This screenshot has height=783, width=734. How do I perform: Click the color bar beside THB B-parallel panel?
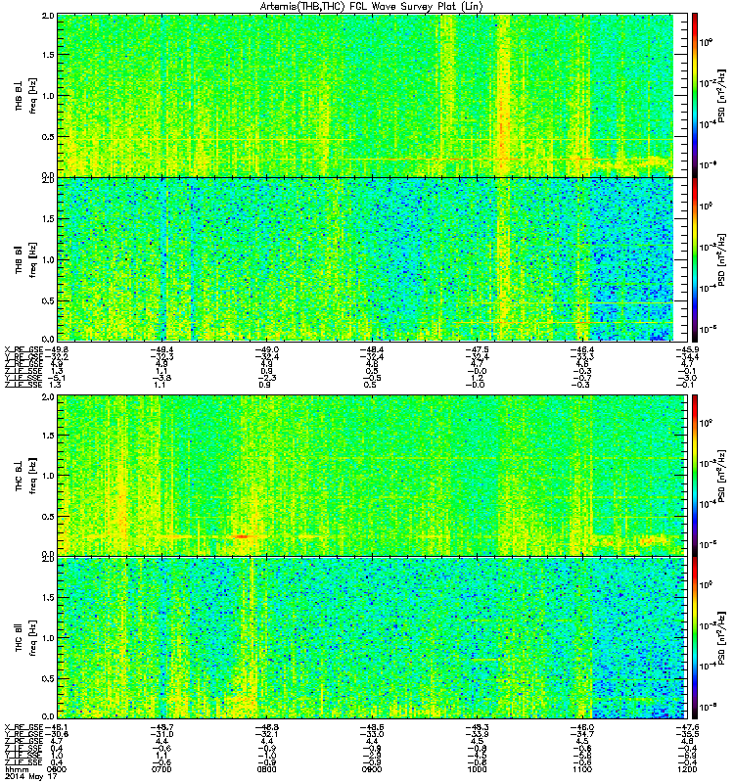coord(695,259)
